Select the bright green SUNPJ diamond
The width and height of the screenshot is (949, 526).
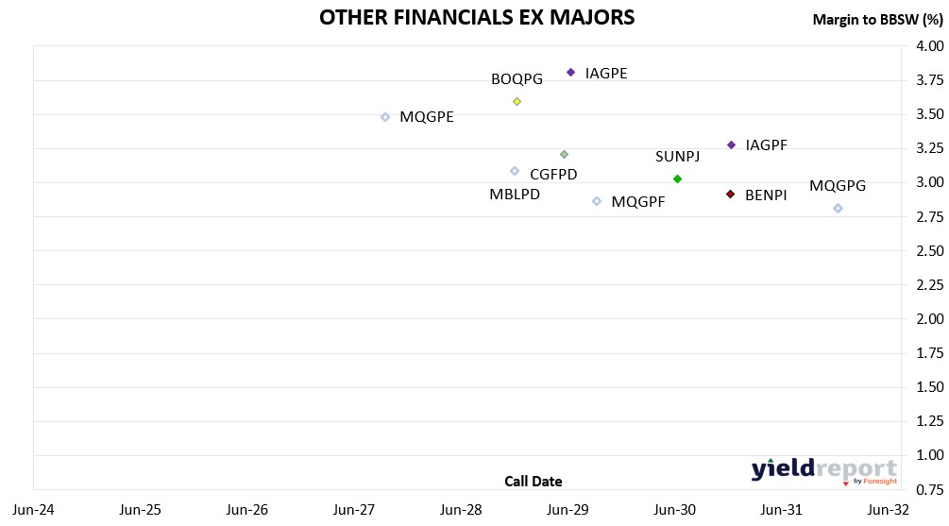point(677,178)
